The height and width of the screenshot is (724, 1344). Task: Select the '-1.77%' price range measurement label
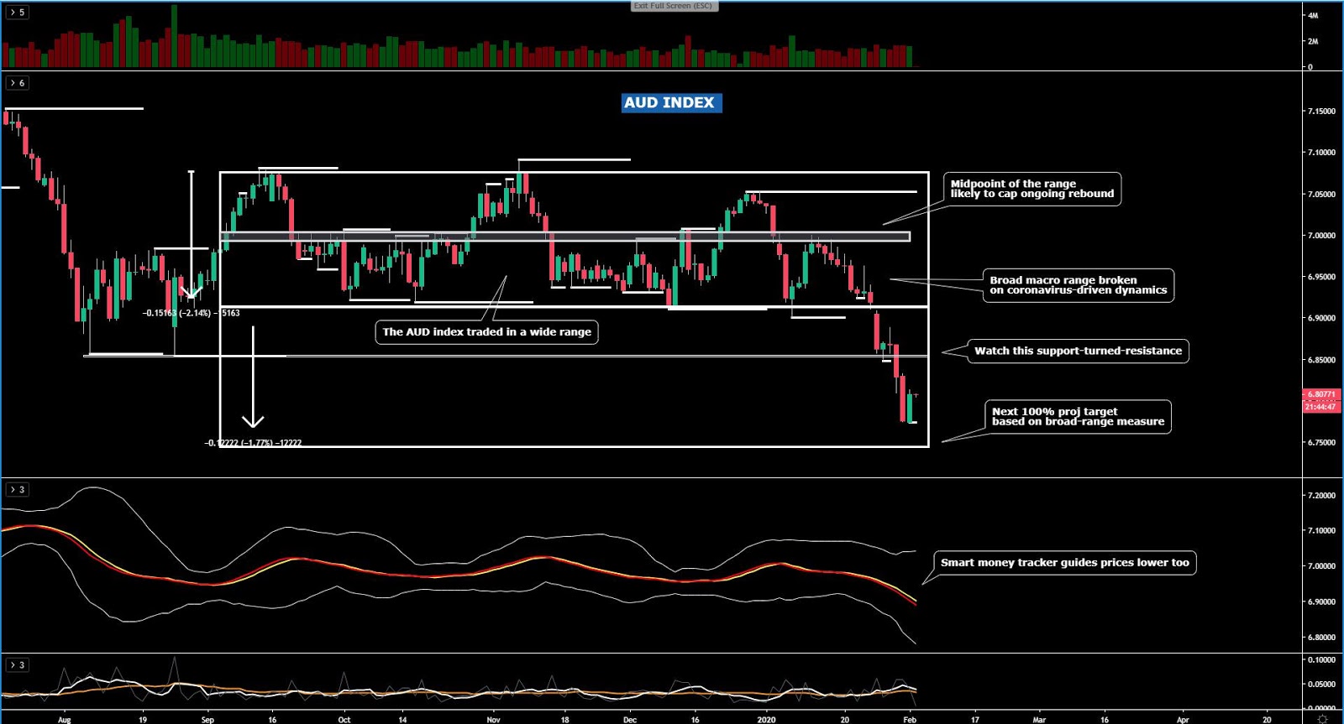[253, 443]
